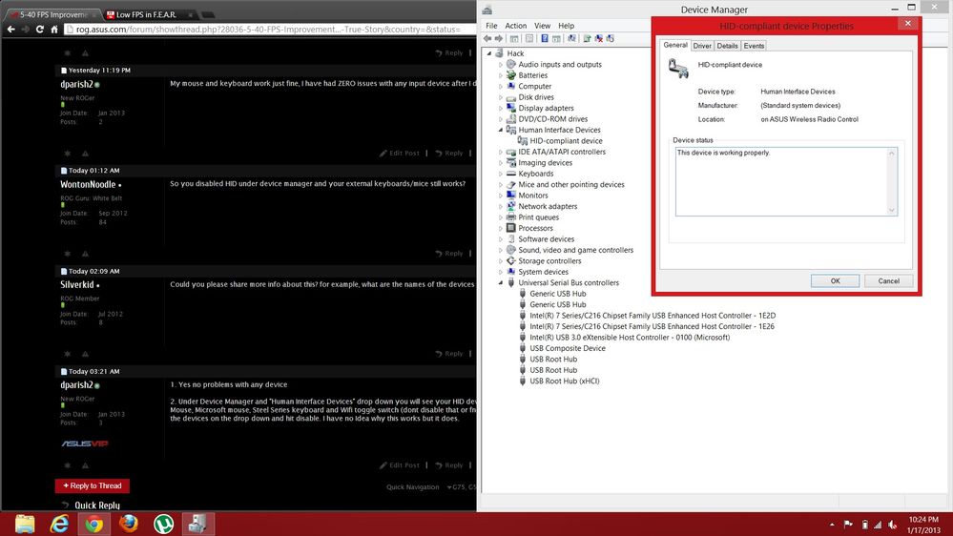
Task: Expand Sound, video and game controllers
Action: [x=501, y=250]
